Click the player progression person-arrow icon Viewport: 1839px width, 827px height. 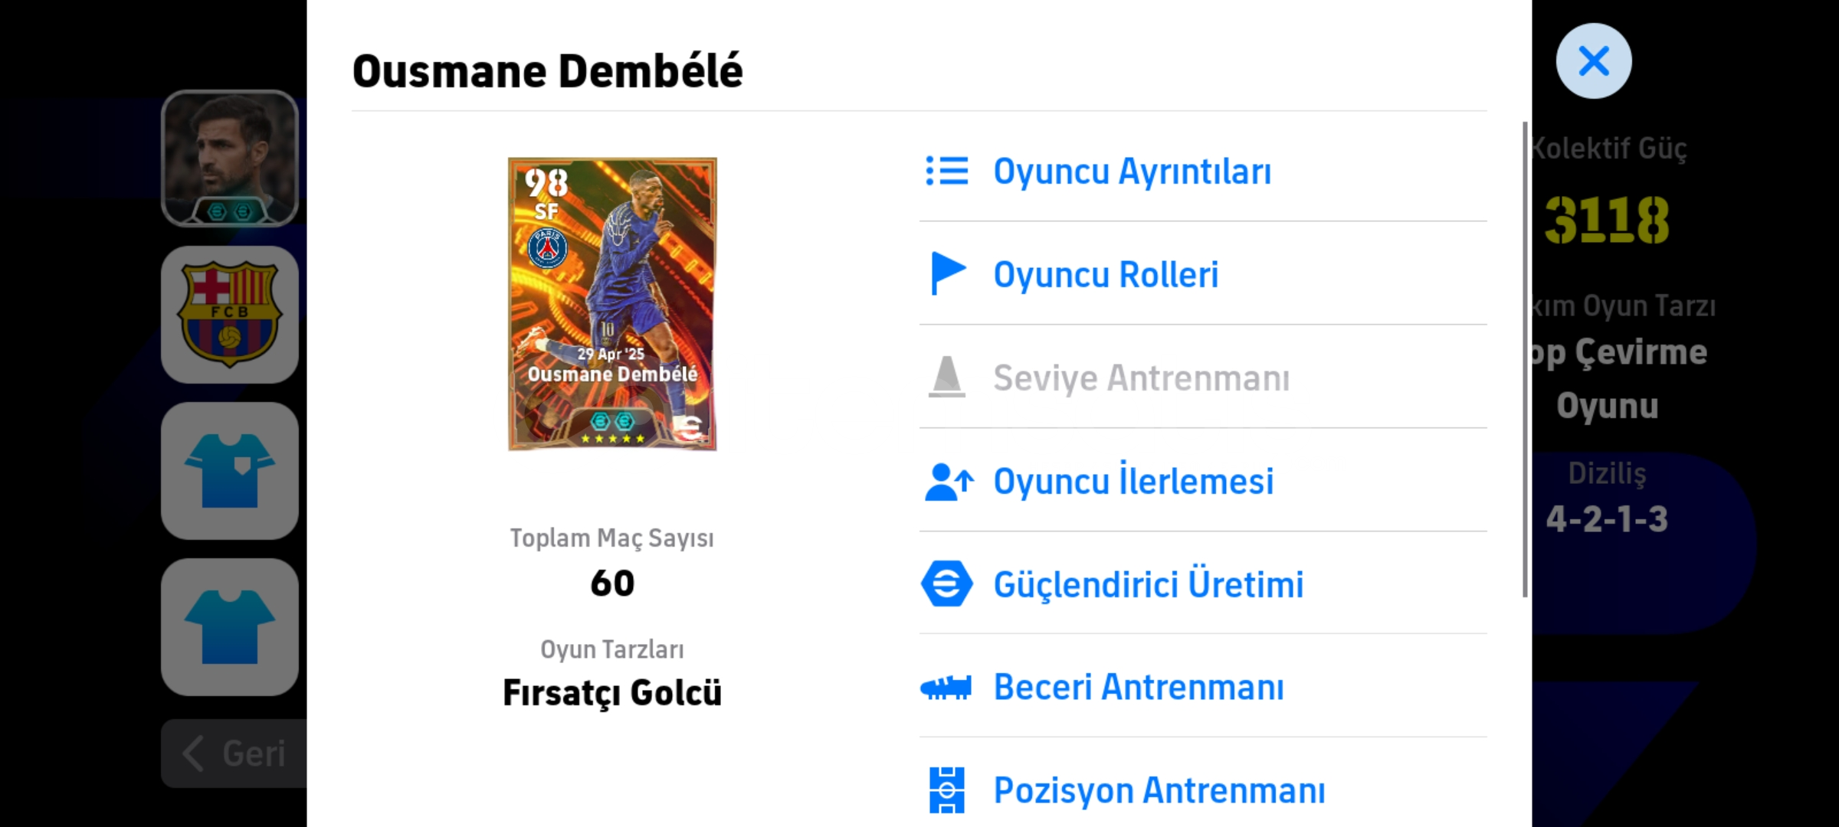(x=949, y=482)
